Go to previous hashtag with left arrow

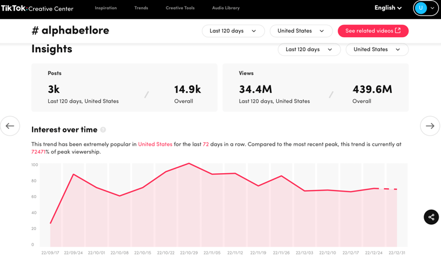tap(10, 126)
